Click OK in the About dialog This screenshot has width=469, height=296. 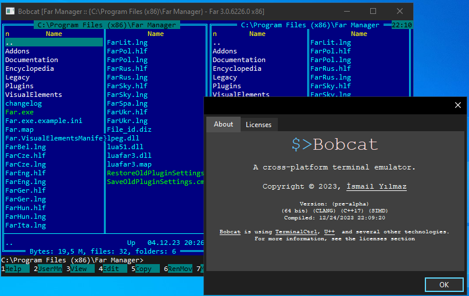(x=444, y=284)
